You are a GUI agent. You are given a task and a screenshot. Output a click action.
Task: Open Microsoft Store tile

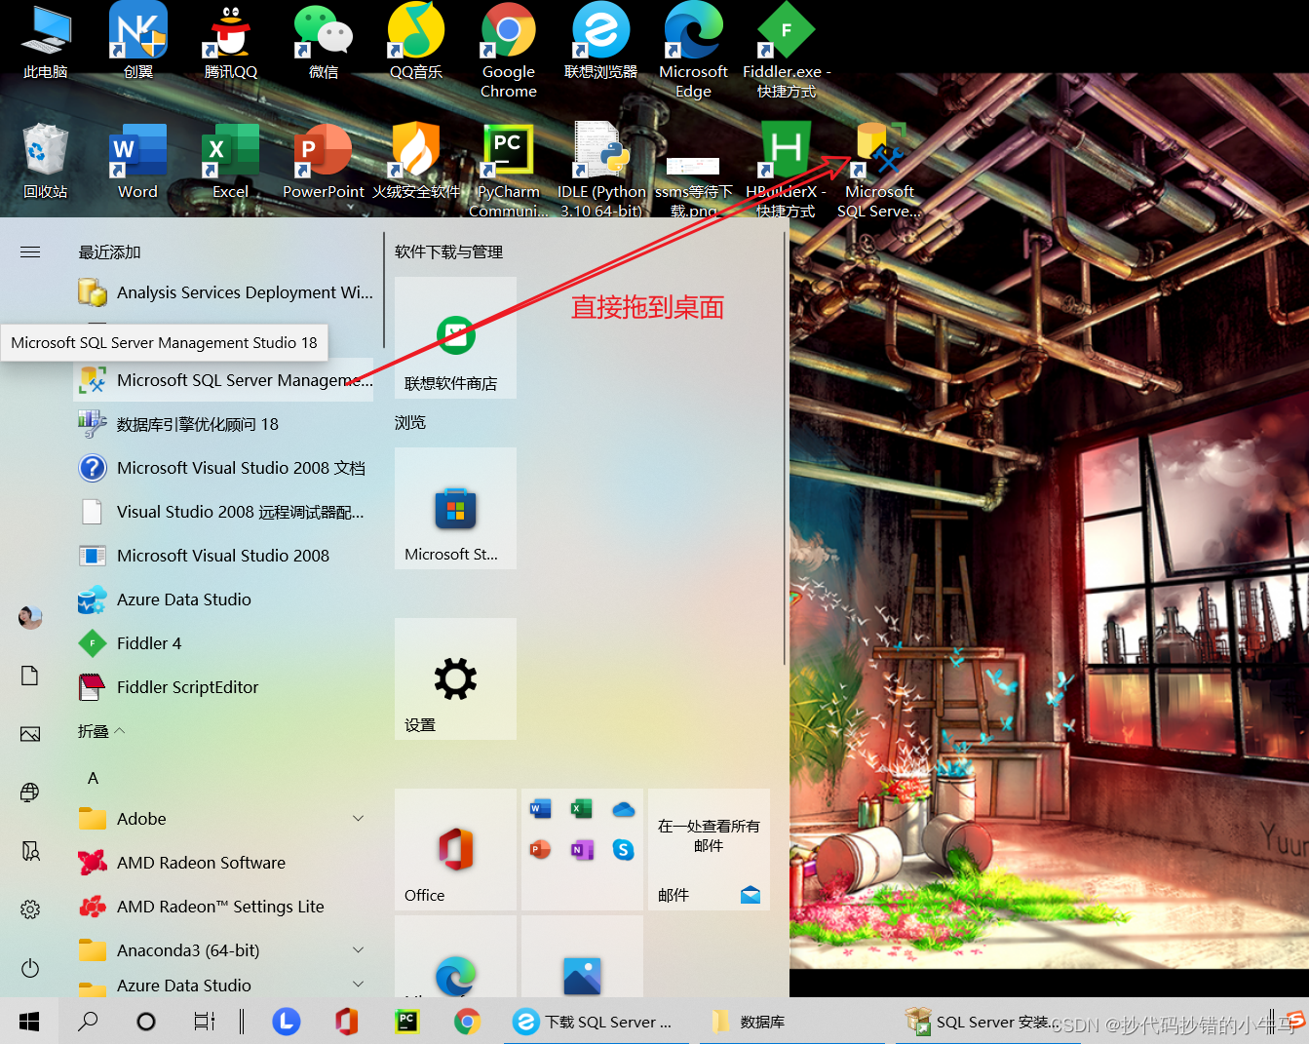tap(455, 508)
